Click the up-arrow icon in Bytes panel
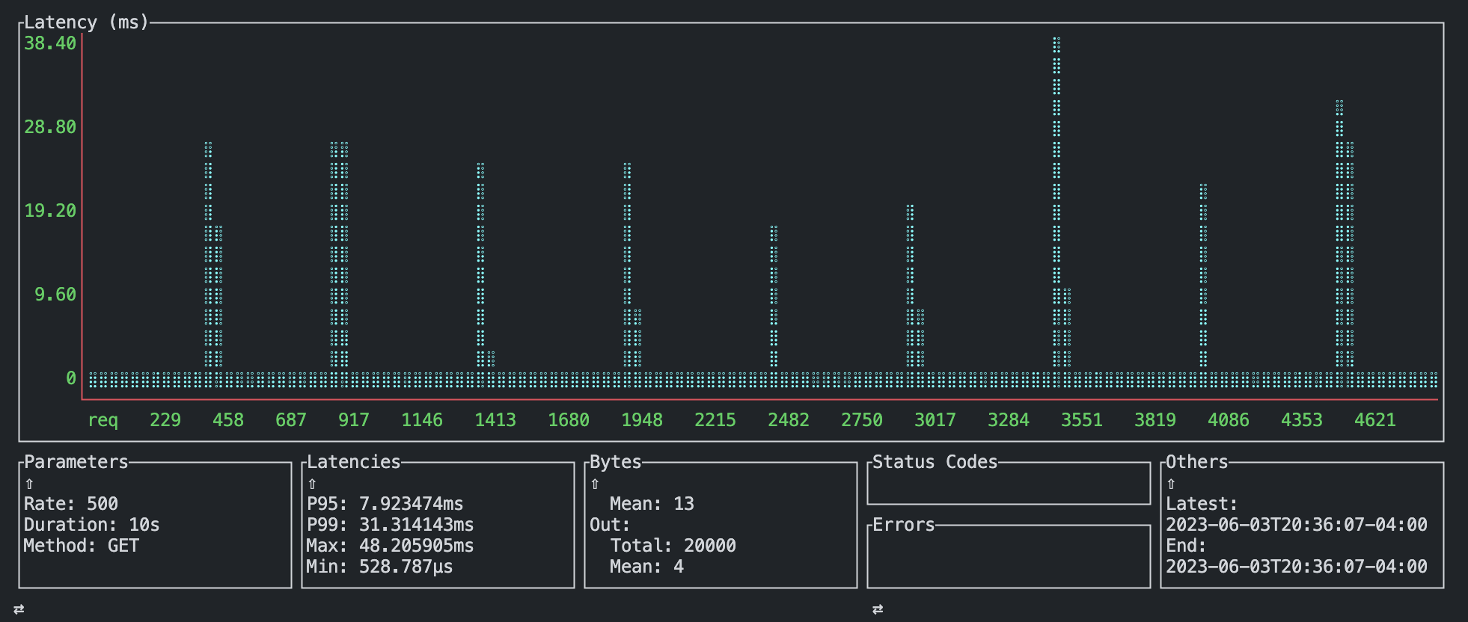The image size is (1468, 622). (595, 484)
